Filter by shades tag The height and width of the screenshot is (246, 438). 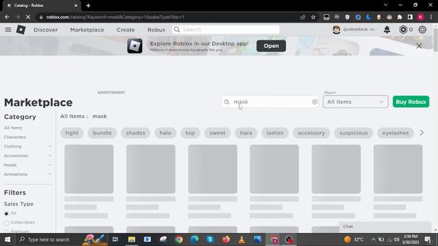point(136,133)
